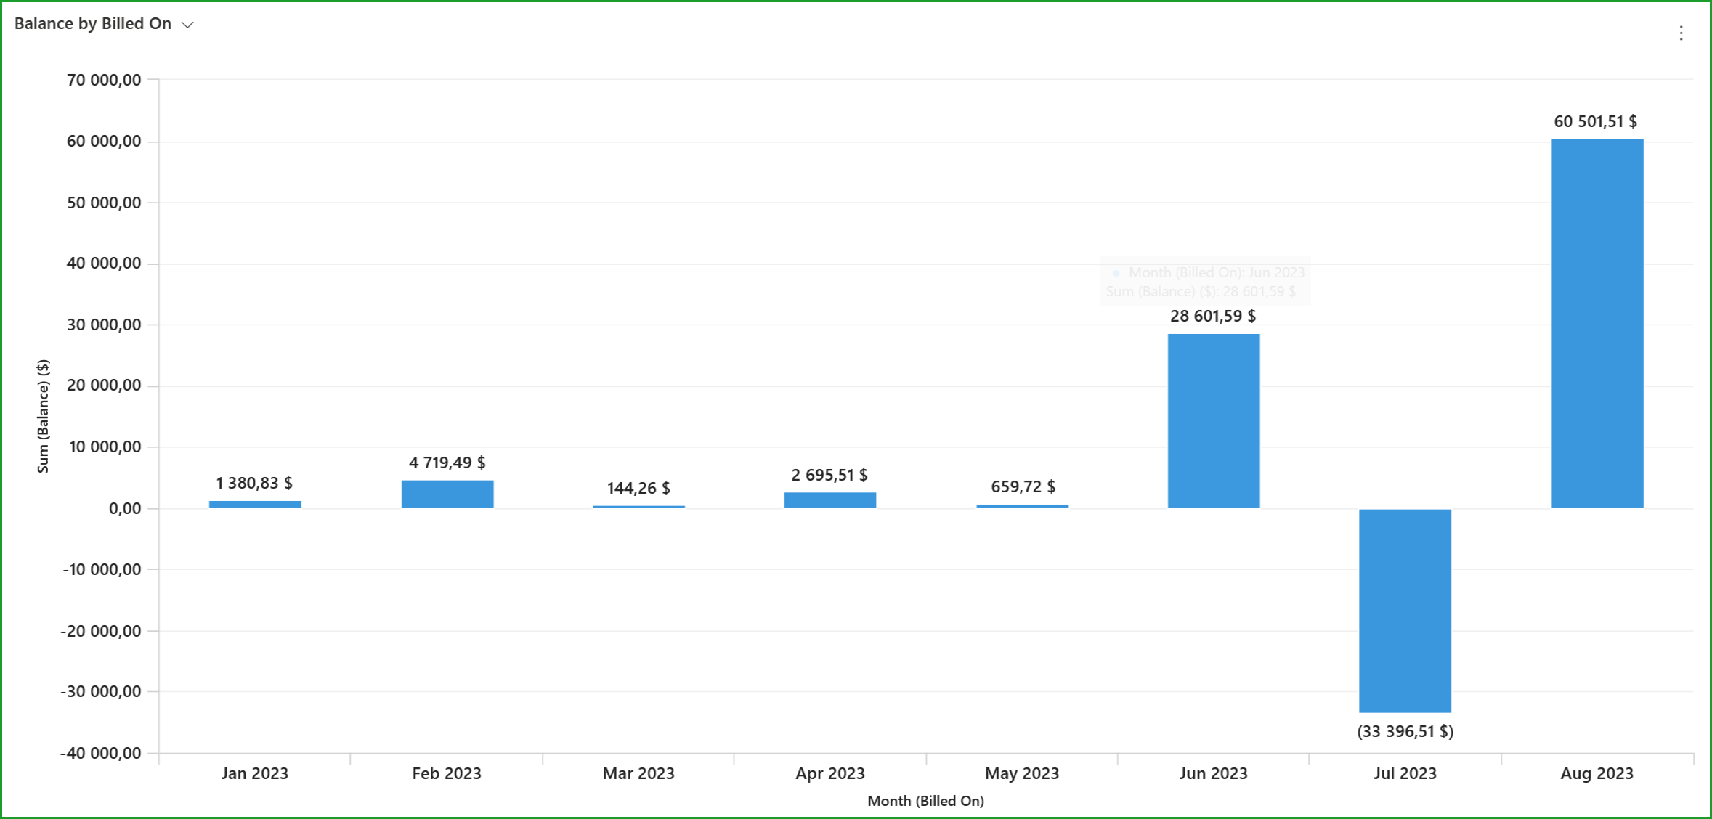Expand the Balance by Billed On dropdown
The image size is (1712, 819).
pos(187,24)
